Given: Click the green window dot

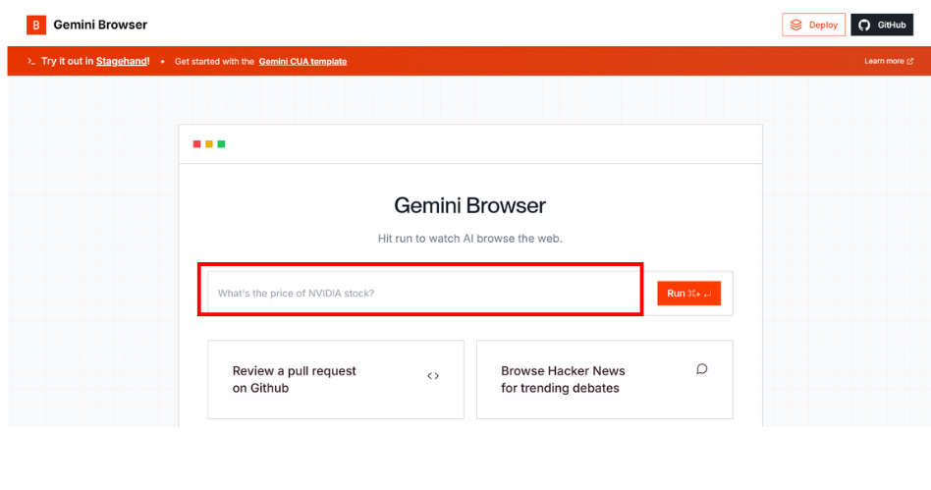Looking at the screenshot, I should pos(222,144).
